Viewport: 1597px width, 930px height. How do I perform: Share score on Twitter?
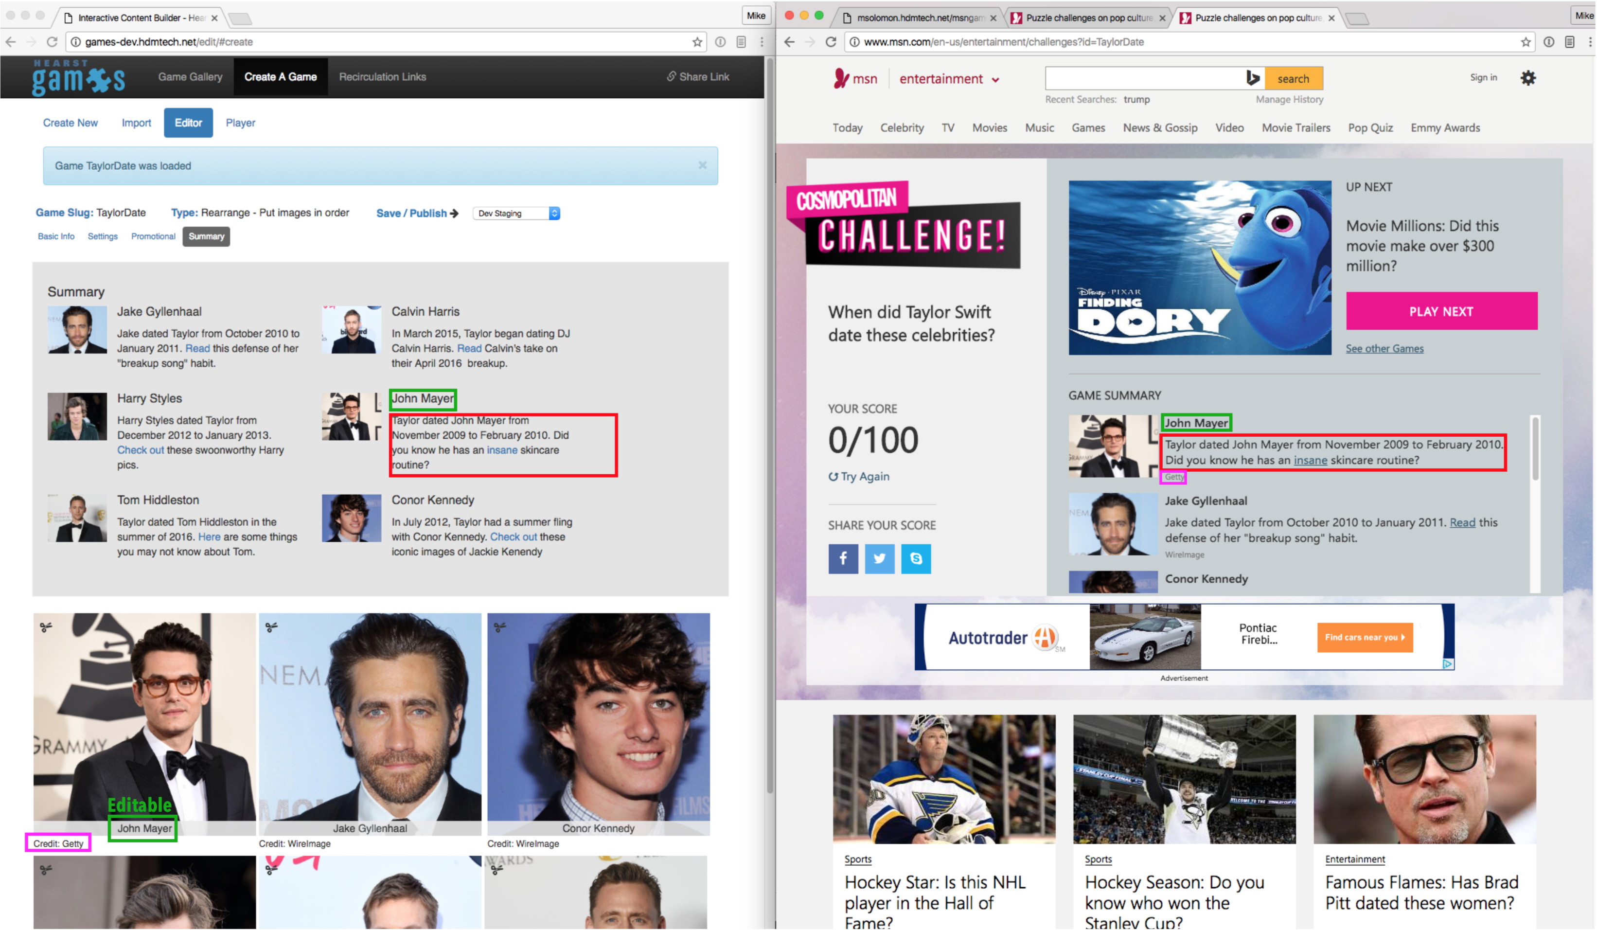pos(880,559)
